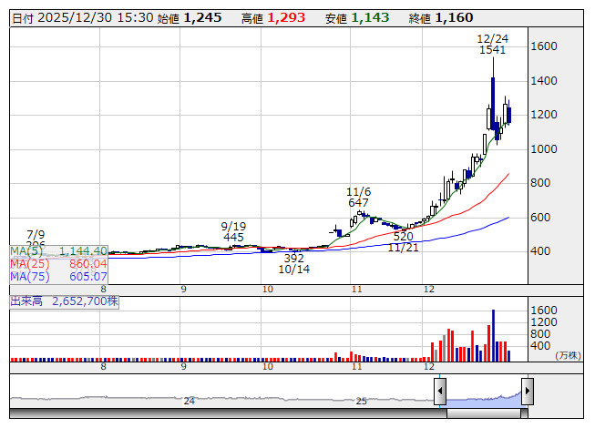Image resolution: width=595 pixels, height=428 pixels.
Task: Click the horizontal scrollbar thumb below the navigator
Action: [x=483, y=413]
